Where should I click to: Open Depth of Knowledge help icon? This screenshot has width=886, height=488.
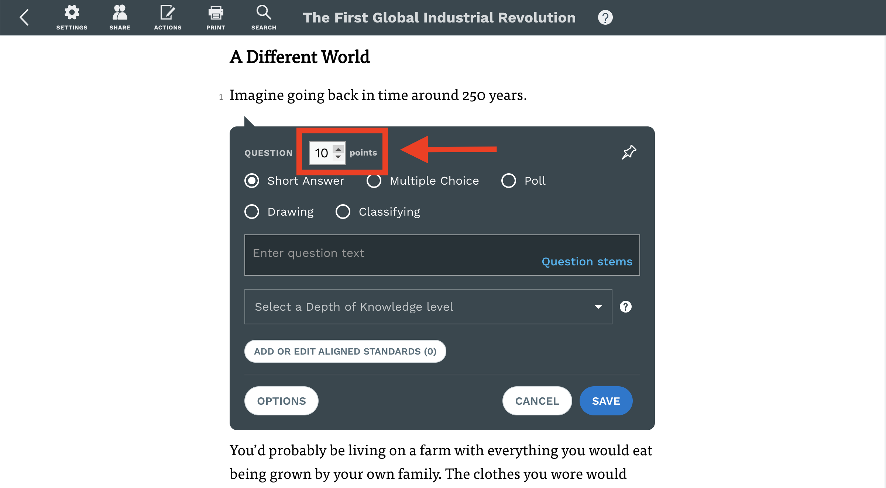click(x=625, y=307)
